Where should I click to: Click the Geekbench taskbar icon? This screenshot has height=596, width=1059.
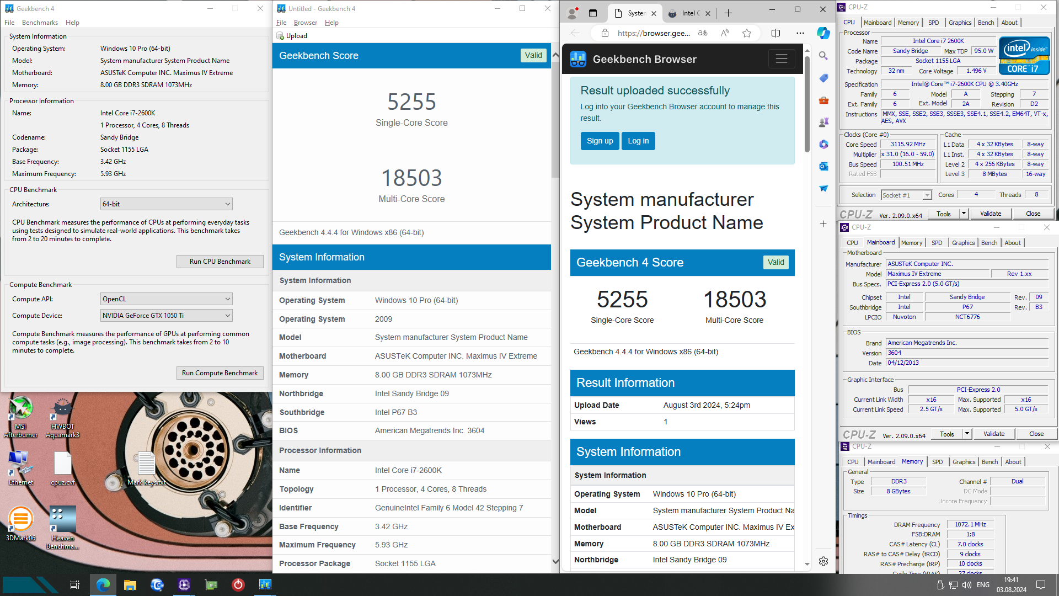pos(265,584)
